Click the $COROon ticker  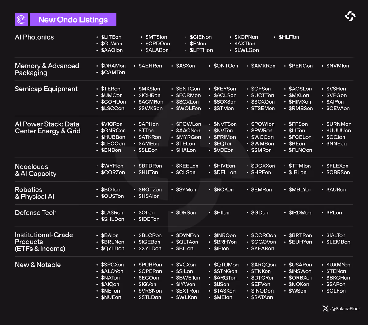point(264,235)
